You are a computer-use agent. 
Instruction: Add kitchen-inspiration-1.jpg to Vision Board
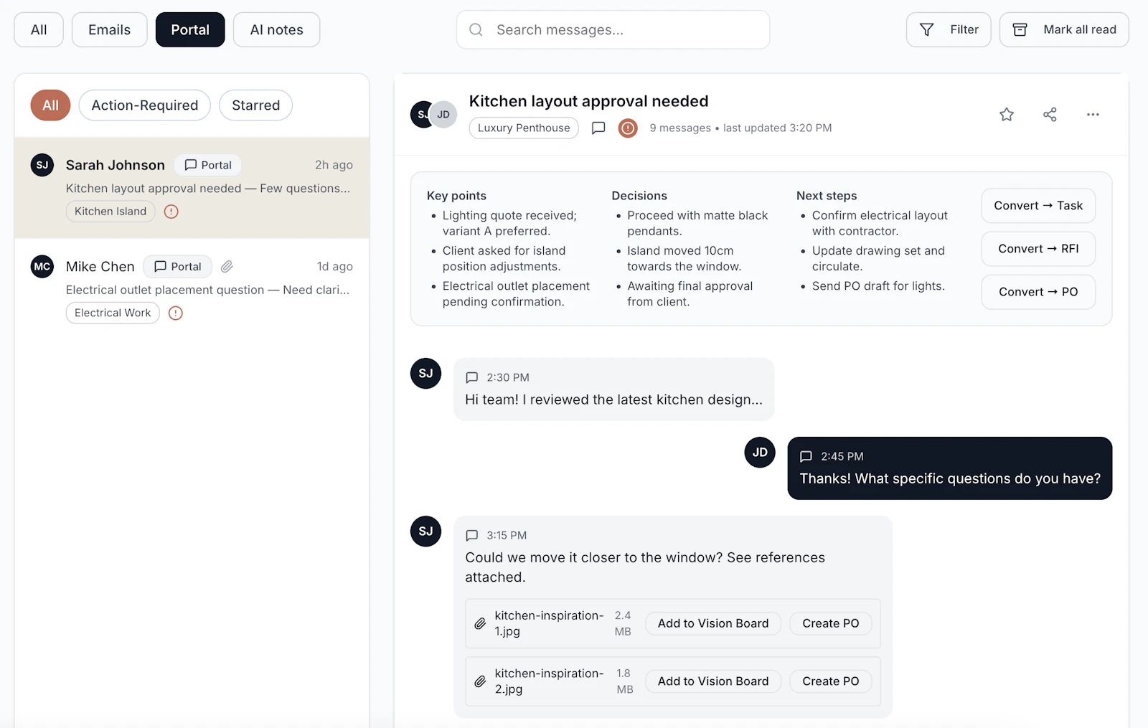pos(713,624)
